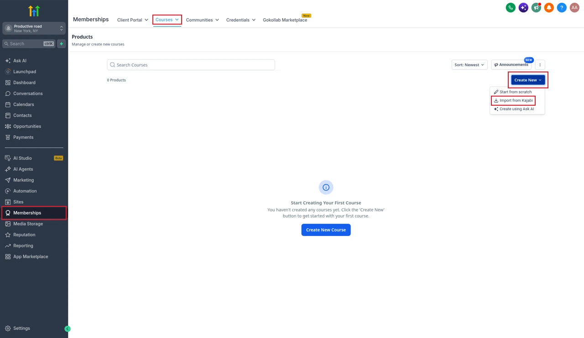Click the Create New Course button
584x338 pixels.
(326, 230)
